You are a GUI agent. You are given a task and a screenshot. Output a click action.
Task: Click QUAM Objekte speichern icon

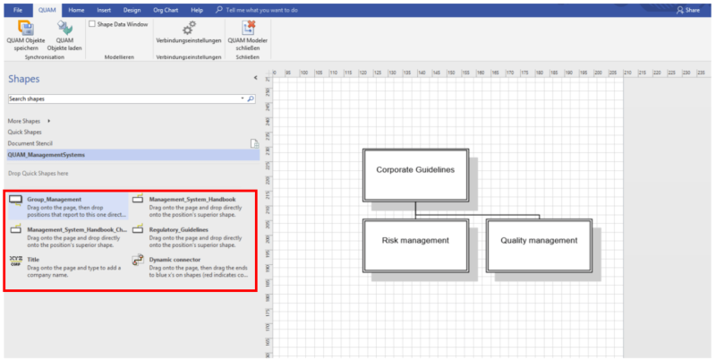[x=26, y=28]
